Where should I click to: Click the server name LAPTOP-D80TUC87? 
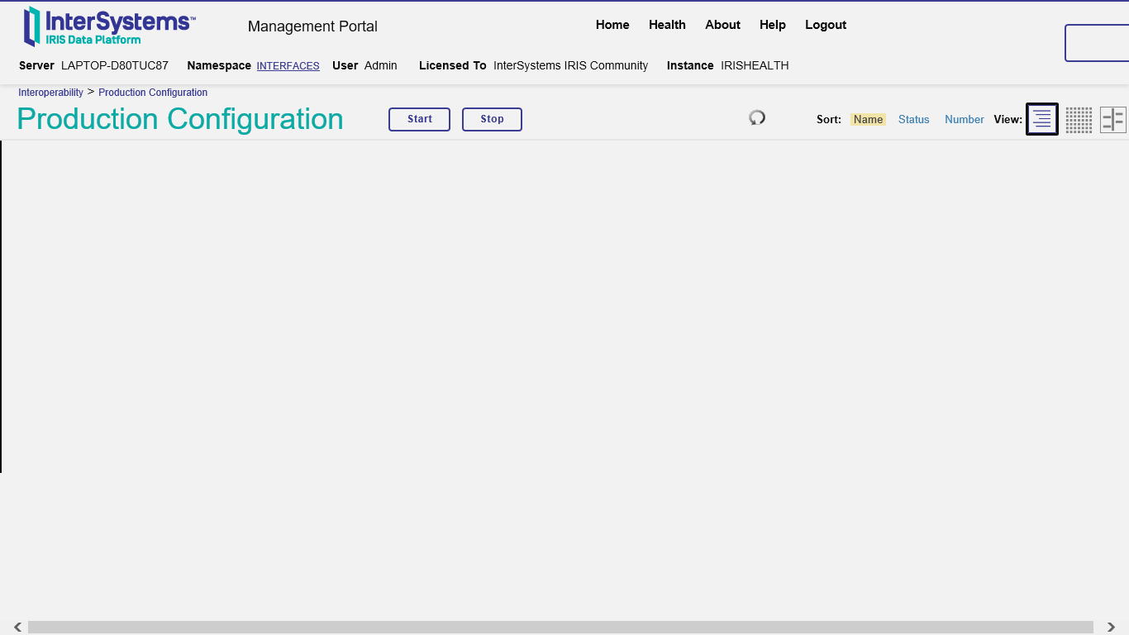point(115,65)
